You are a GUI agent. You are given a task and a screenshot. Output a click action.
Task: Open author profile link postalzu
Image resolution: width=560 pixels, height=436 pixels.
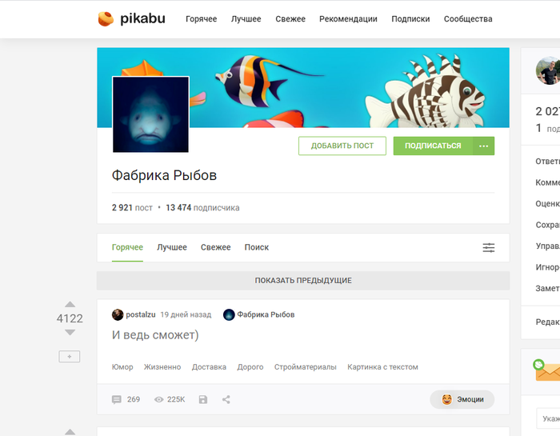pyautogui.click(x=141, y=314)
